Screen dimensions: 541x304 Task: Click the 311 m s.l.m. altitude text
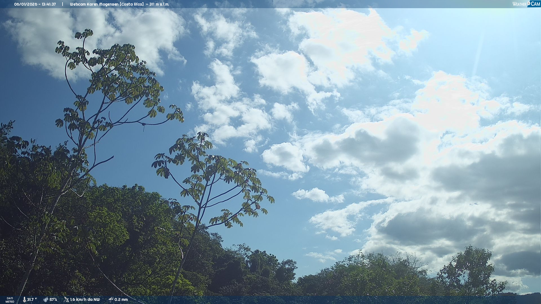tap(159, 4)
